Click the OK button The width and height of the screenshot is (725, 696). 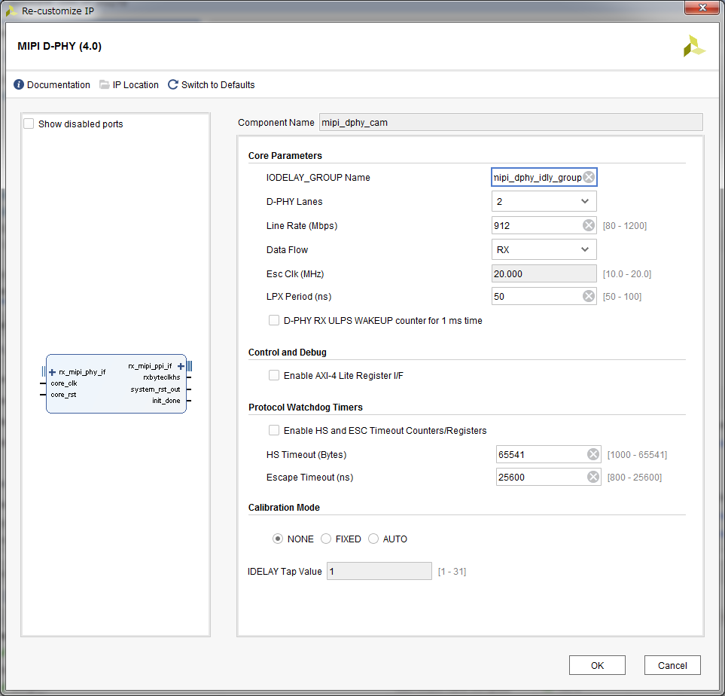coord(597,665)
